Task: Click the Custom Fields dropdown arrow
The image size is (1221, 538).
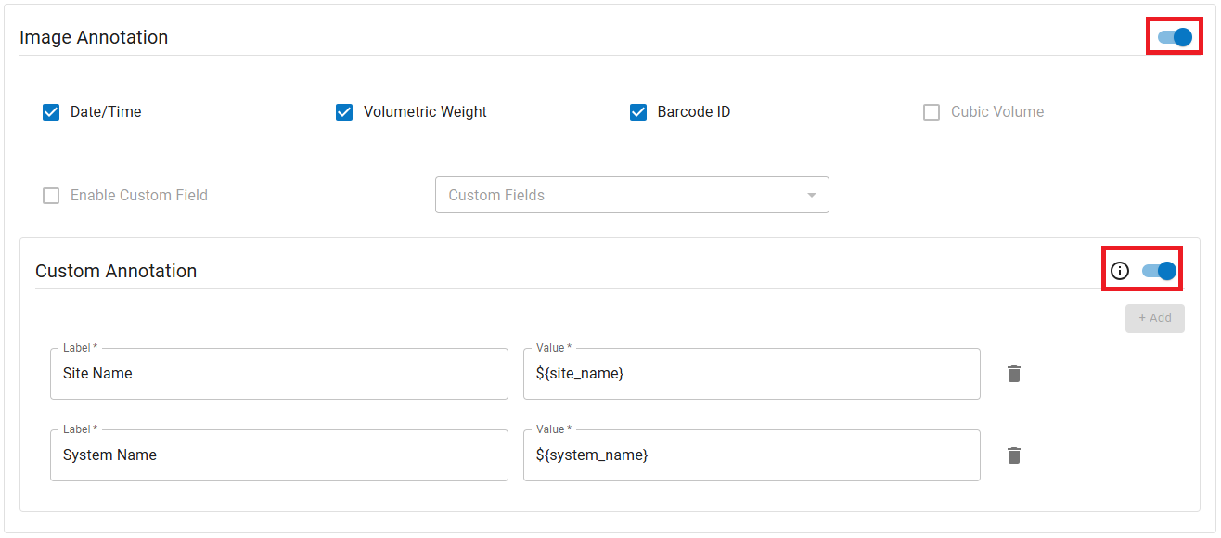Action: tap(812, 196)
